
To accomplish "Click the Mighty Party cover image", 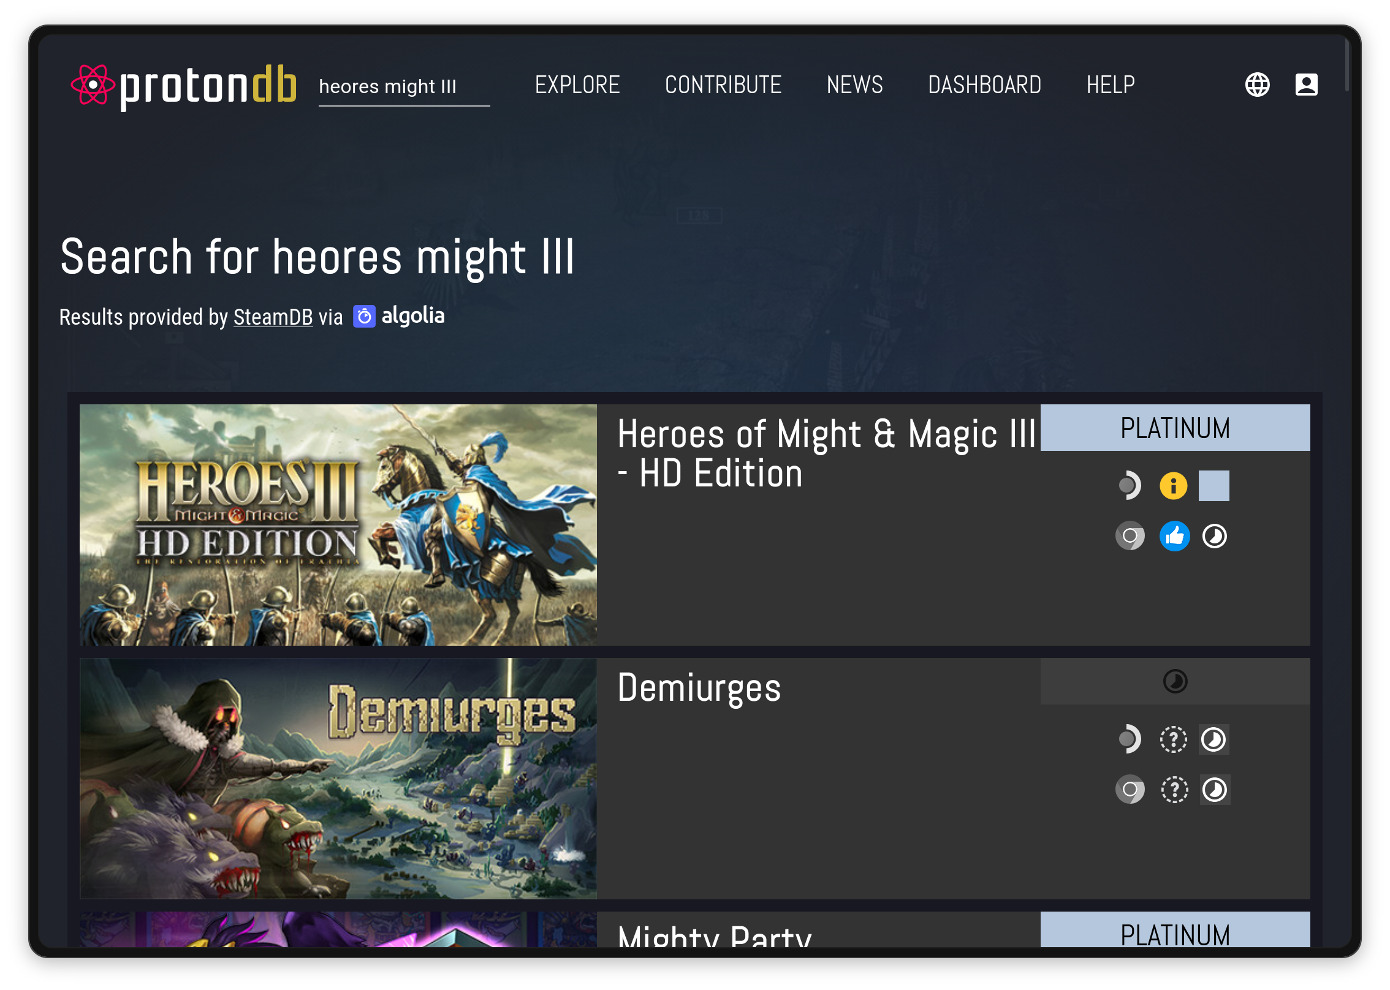I will point(338,930).
